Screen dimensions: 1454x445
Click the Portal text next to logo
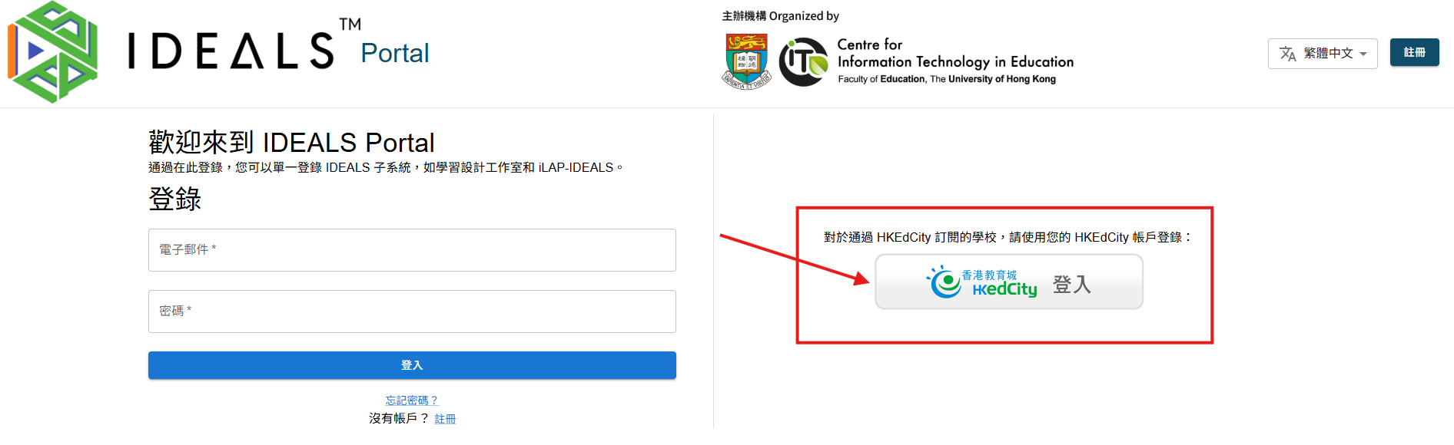click(395, 53)
